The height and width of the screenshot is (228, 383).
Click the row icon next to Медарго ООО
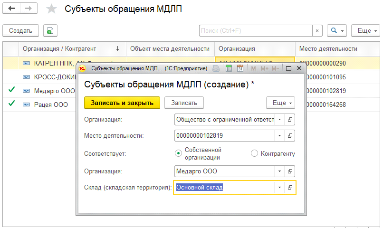[x=26, y=91]
